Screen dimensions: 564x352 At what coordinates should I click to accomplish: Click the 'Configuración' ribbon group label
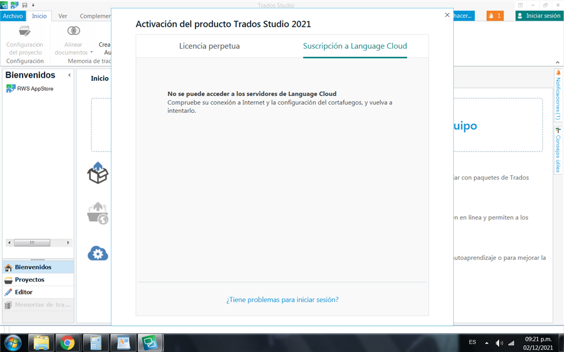coord(25,61)
